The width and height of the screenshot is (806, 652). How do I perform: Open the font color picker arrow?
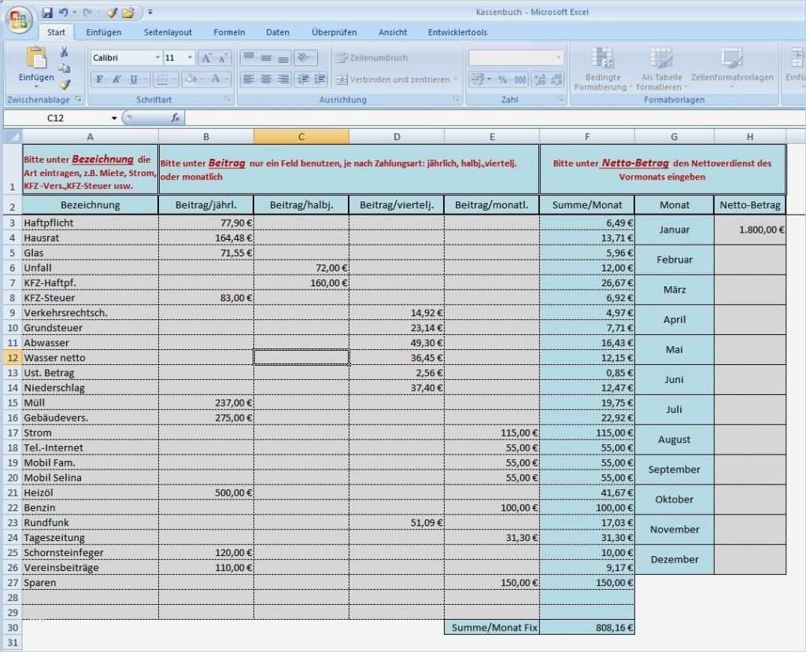227,78
